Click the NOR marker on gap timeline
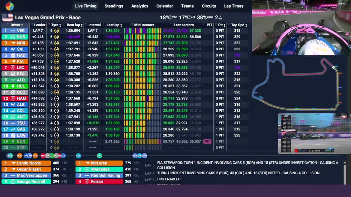The width and height of the screenshot is (351, 197). (19, 156)
